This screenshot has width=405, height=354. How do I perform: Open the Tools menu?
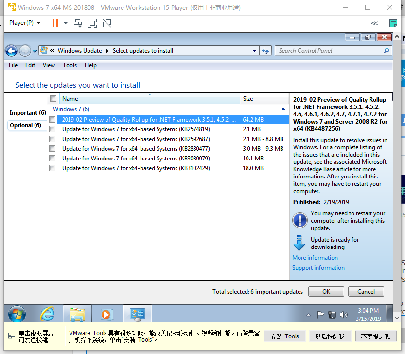(70, 65)
